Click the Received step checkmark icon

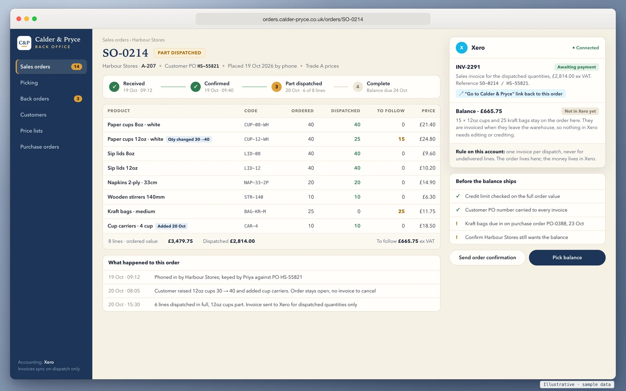[x=114, y=87]
